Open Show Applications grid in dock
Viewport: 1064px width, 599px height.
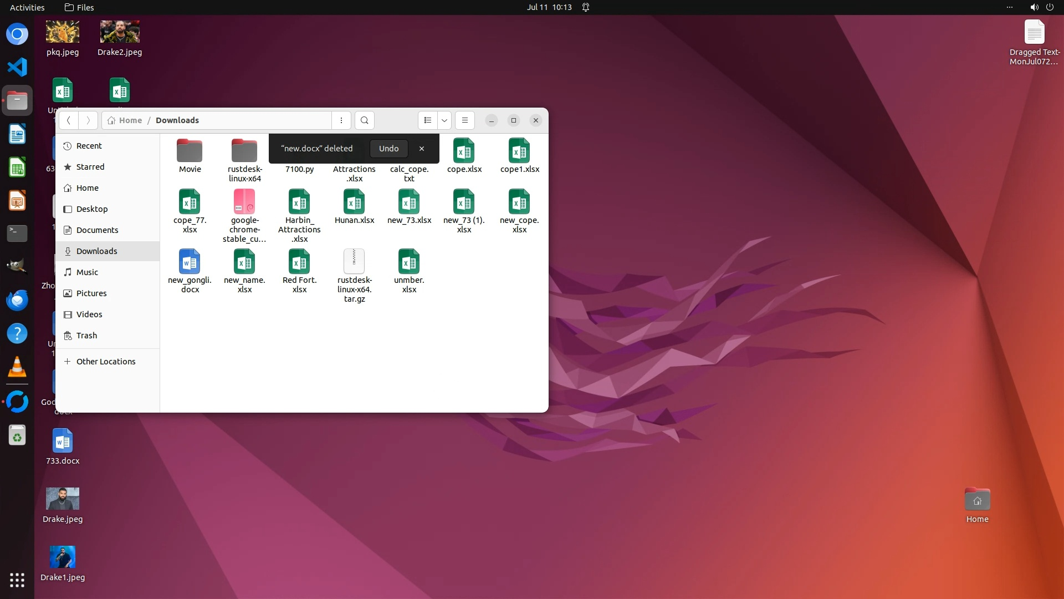(x=17, y=580)
